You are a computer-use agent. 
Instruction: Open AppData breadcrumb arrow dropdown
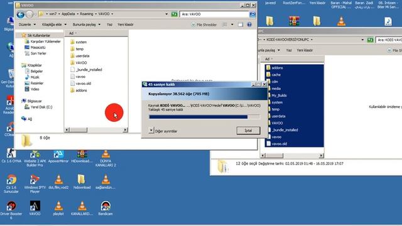pyautogui.click(x=78, y=14)
